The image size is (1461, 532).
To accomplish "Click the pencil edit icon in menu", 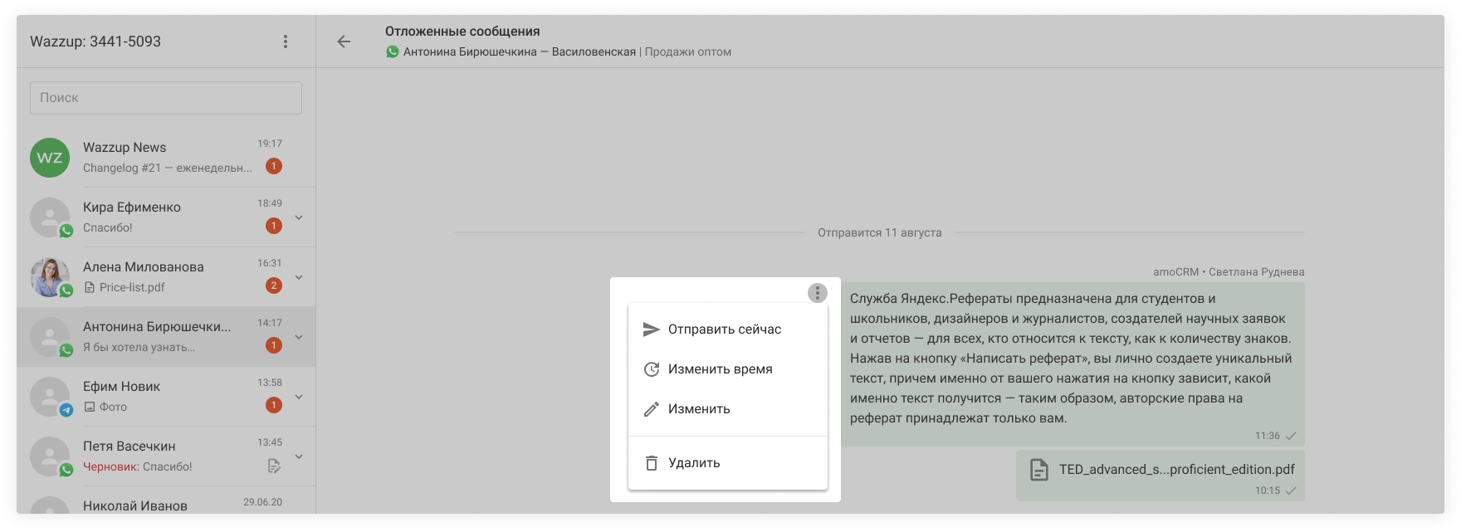I will [652, 409].
